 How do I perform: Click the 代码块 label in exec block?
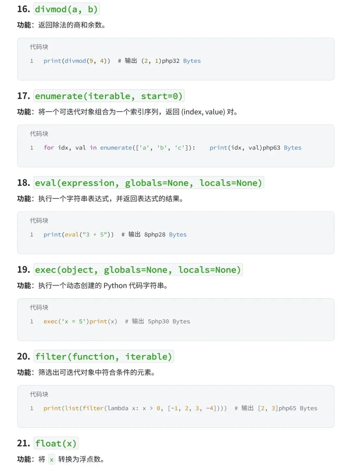[x=39, y=307]
